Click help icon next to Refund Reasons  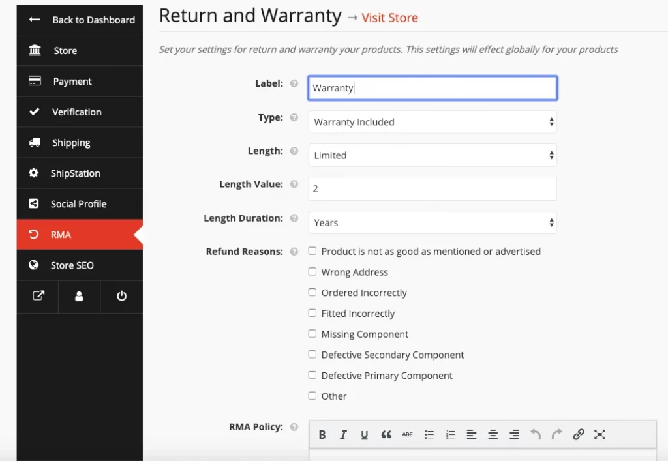click(294, 252)
